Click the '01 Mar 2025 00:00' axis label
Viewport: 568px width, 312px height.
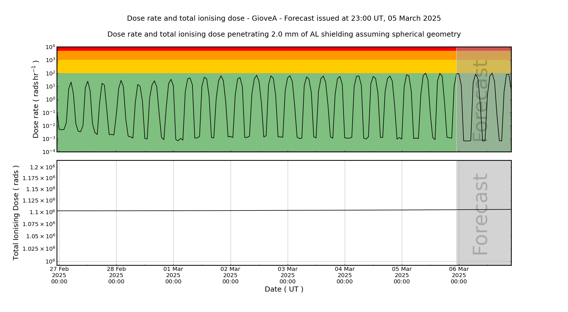click(x=173, y=275)
